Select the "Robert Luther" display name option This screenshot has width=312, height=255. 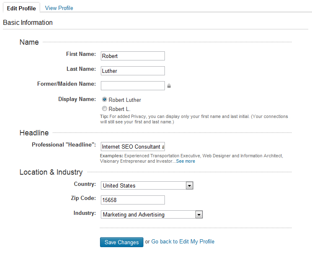tap(105, 100)
